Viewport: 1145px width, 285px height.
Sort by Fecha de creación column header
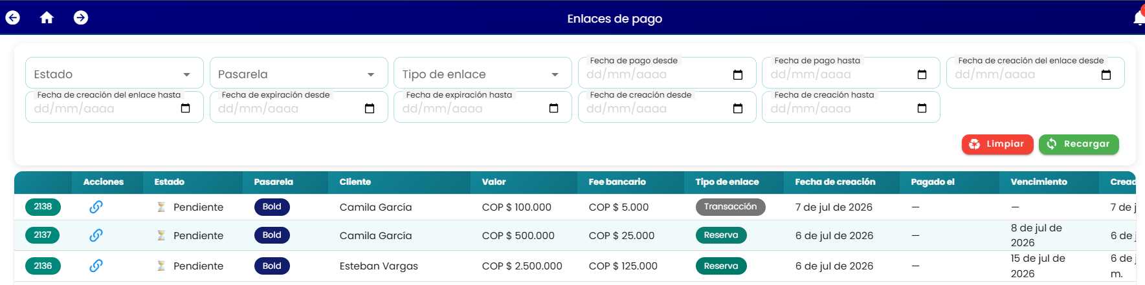(x=835, y=182)
